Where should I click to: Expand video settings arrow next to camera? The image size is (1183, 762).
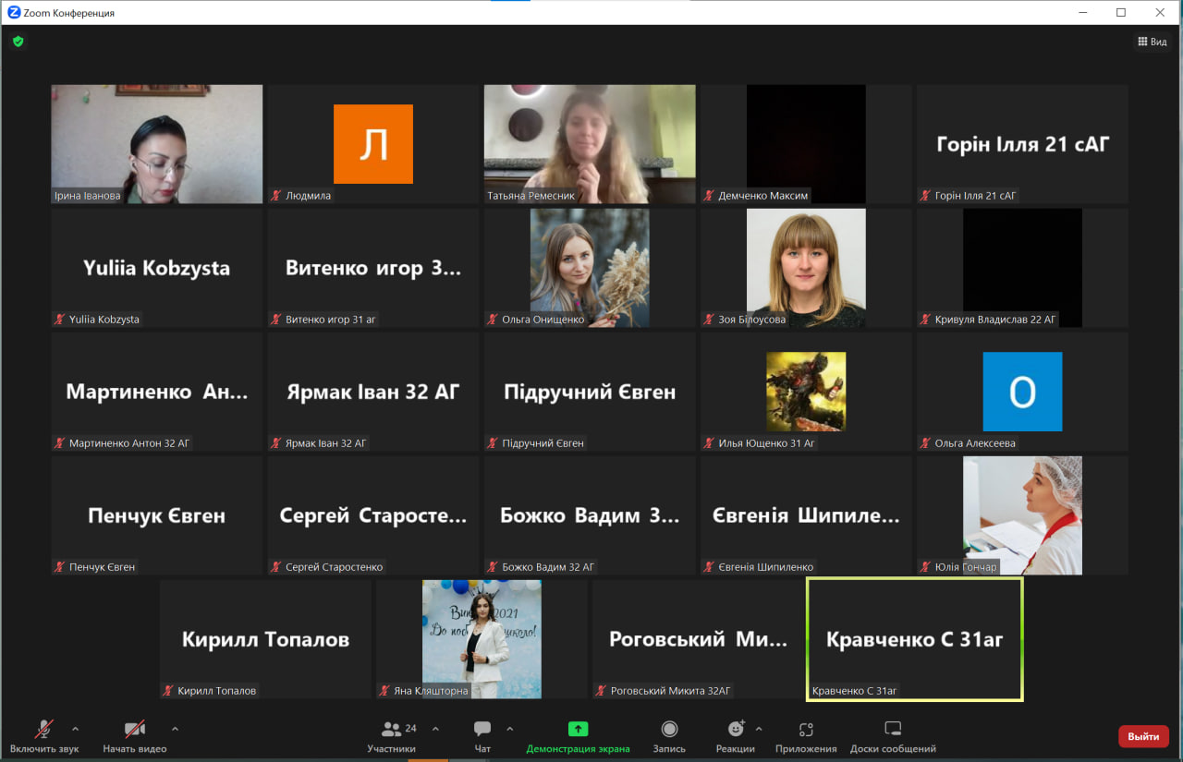tap(175, 728)
